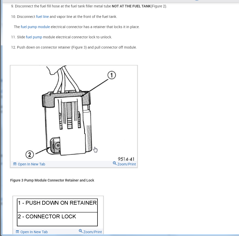Click 'Zoom/Print' under connector diagram

pos(126,164)
